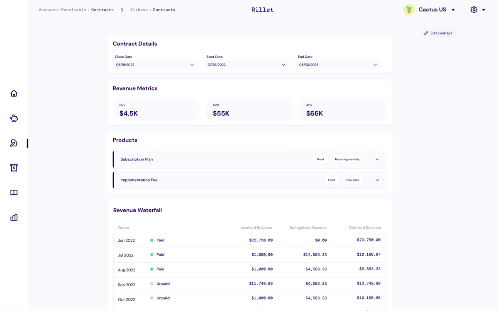Click the pencil icon on Edit contract
Viewport: 498px width, 311px height.
[x=425, y=33]
